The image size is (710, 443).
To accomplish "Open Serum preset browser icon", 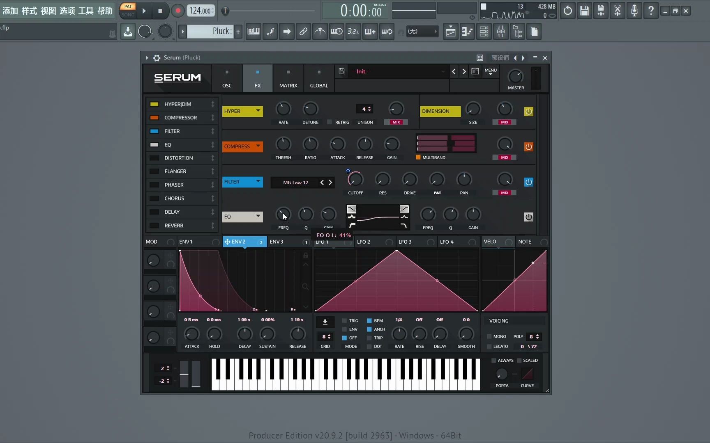I will [x=475, y=71].
